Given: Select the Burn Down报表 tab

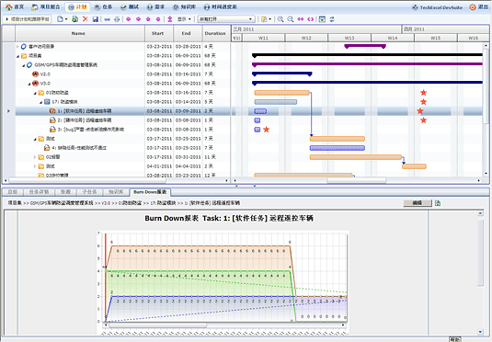Looking at the screenshot, I should 150,192.
